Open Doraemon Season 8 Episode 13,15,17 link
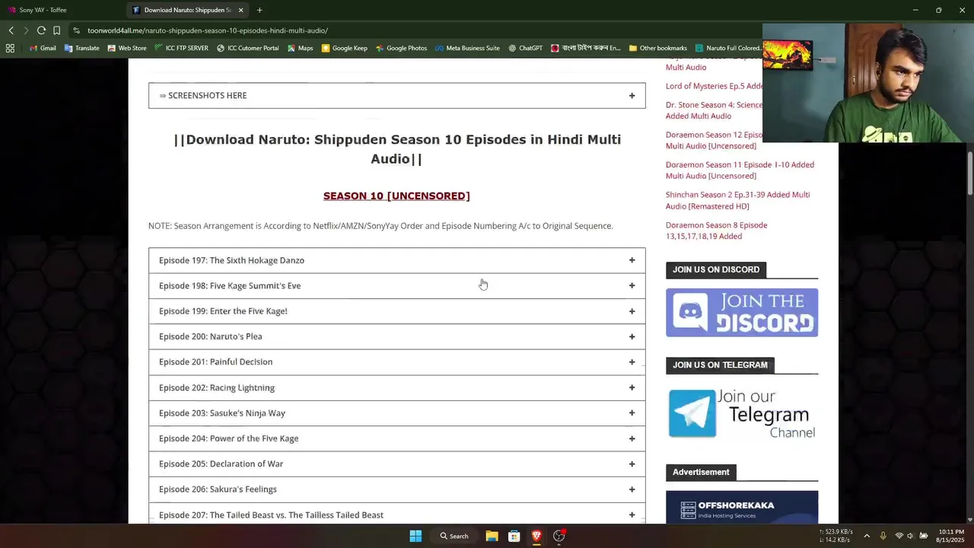974x548 pixels. click(716, 231)
